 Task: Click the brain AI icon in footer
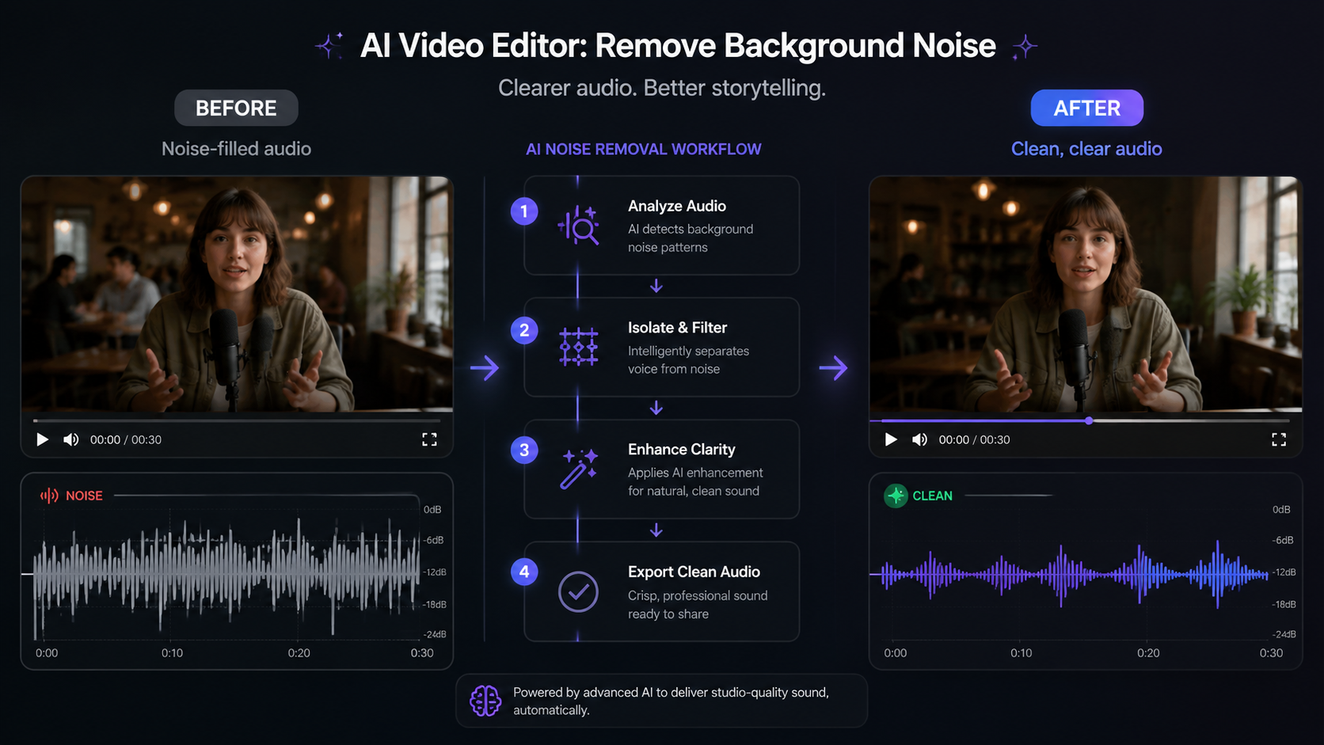point(485,701)
